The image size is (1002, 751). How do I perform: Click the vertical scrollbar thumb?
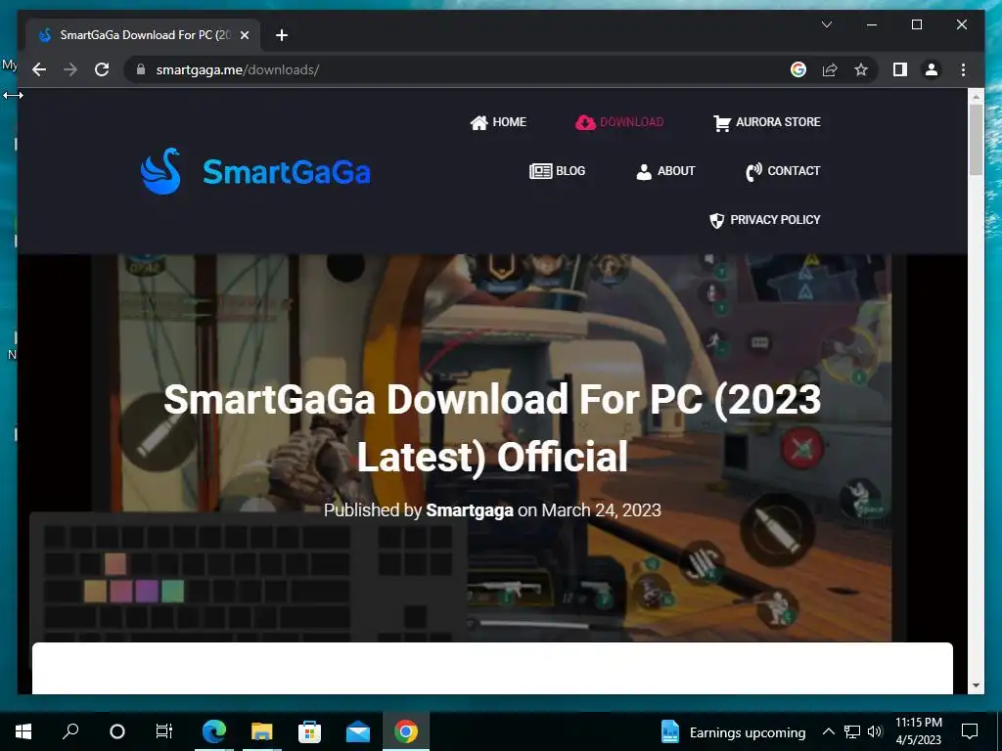point(976,139)
